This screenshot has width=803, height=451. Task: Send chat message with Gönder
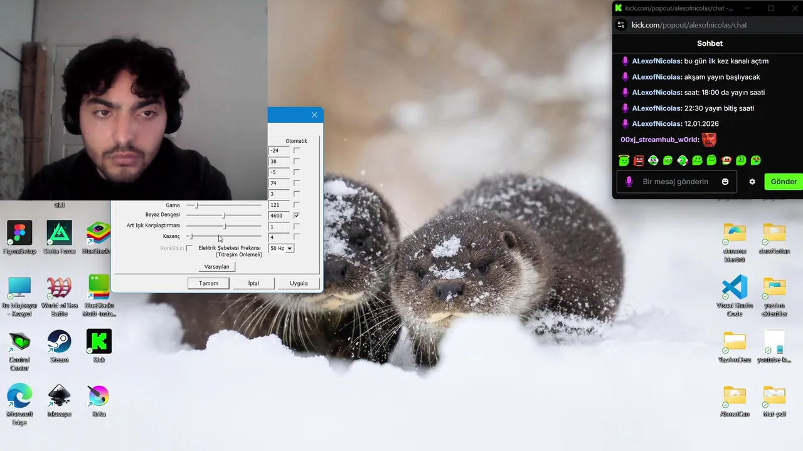tap(784, 182)
